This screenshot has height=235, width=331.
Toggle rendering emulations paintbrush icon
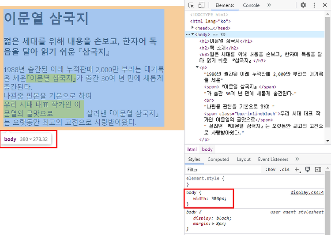tap(308, 169)
